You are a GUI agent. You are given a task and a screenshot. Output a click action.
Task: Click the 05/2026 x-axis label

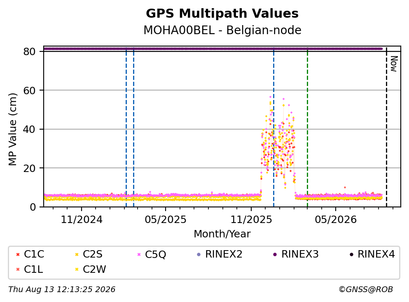click(x=336, y=220)
